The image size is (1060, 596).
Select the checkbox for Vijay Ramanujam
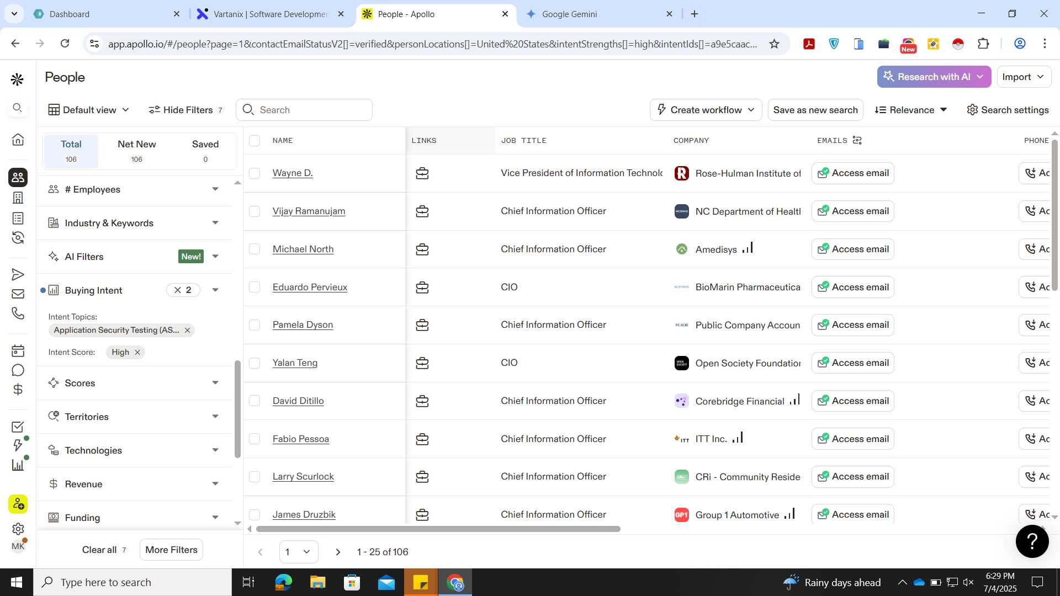click(255, 211)
